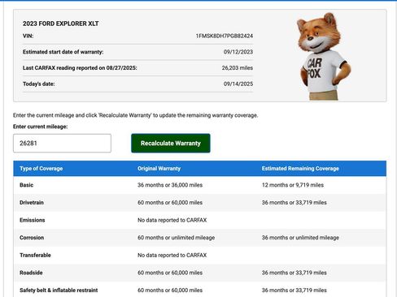Click the 2023 FORD EXPLORER XLT heading

coord(61,24)
